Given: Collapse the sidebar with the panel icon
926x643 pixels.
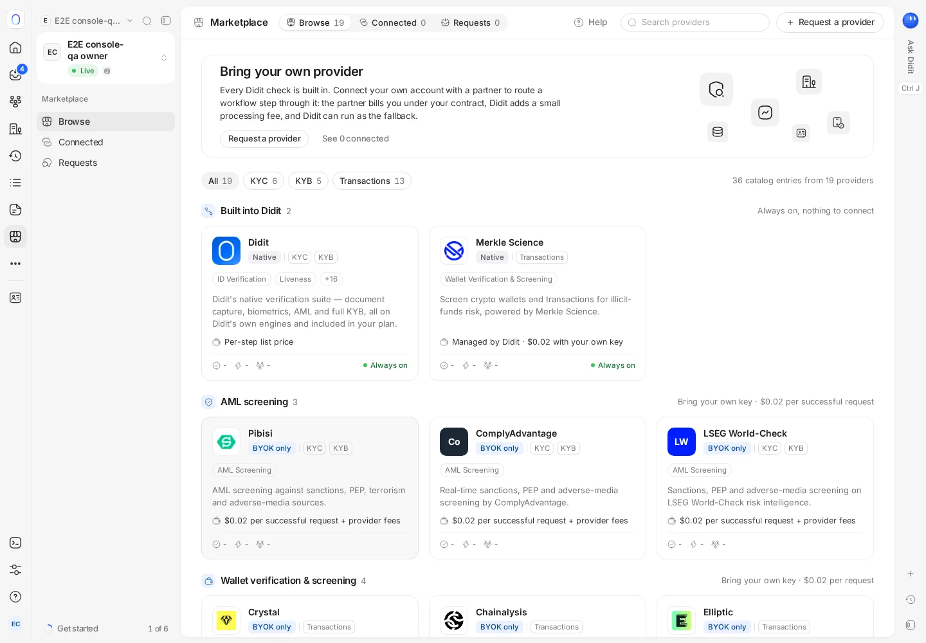Looking at the screenshot, I should click(x=166, y=21).
